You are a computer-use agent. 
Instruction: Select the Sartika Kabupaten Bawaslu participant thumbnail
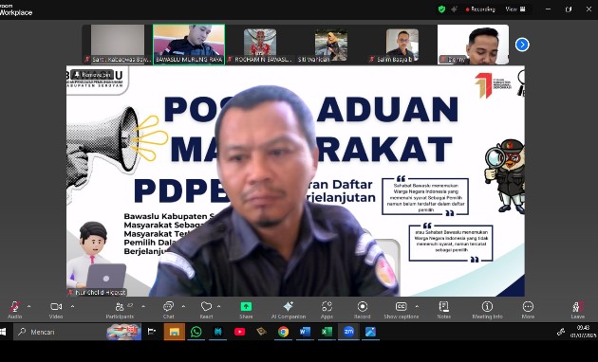(118, 45)
